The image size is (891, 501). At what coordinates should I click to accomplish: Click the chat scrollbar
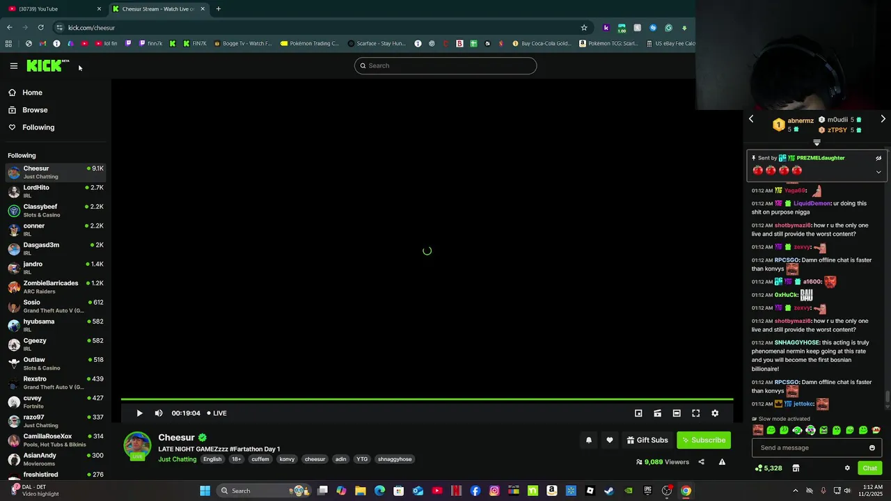coord(887,397)
